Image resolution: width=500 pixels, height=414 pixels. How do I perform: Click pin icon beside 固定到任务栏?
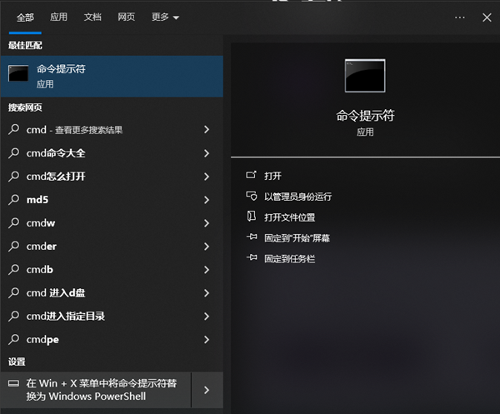(x=252, y=257)
